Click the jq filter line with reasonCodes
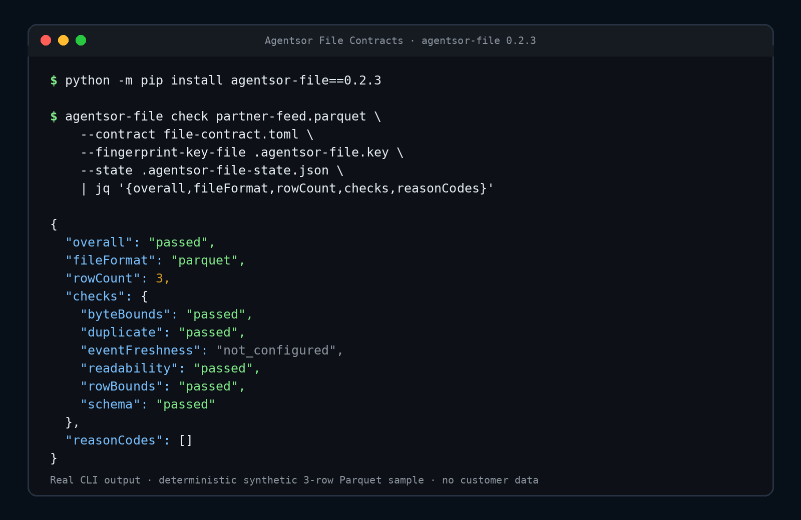 coord(287,188)
